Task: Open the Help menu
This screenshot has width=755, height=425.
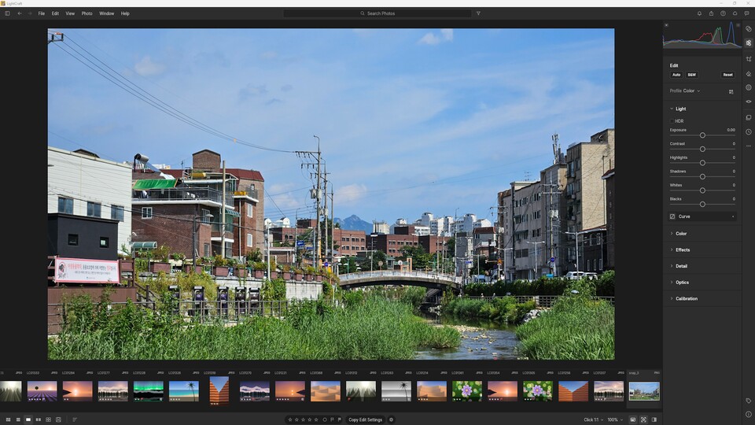Action: point(125,13)
